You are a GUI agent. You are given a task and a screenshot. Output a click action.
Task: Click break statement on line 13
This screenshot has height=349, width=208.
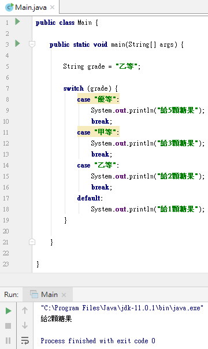[102, 154]
